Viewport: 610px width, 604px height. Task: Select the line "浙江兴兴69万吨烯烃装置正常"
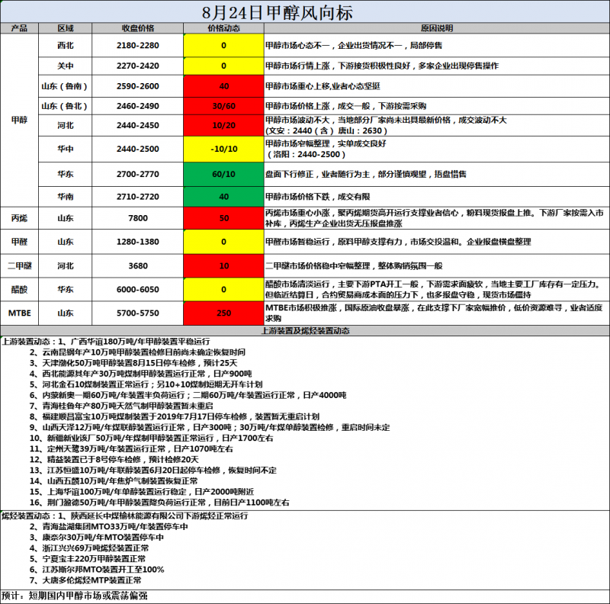pyautogui.click(x=89, y=548)
